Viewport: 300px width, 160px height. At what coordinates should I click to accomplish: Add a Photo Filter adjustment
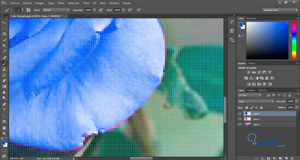click(x=262, y=78)
